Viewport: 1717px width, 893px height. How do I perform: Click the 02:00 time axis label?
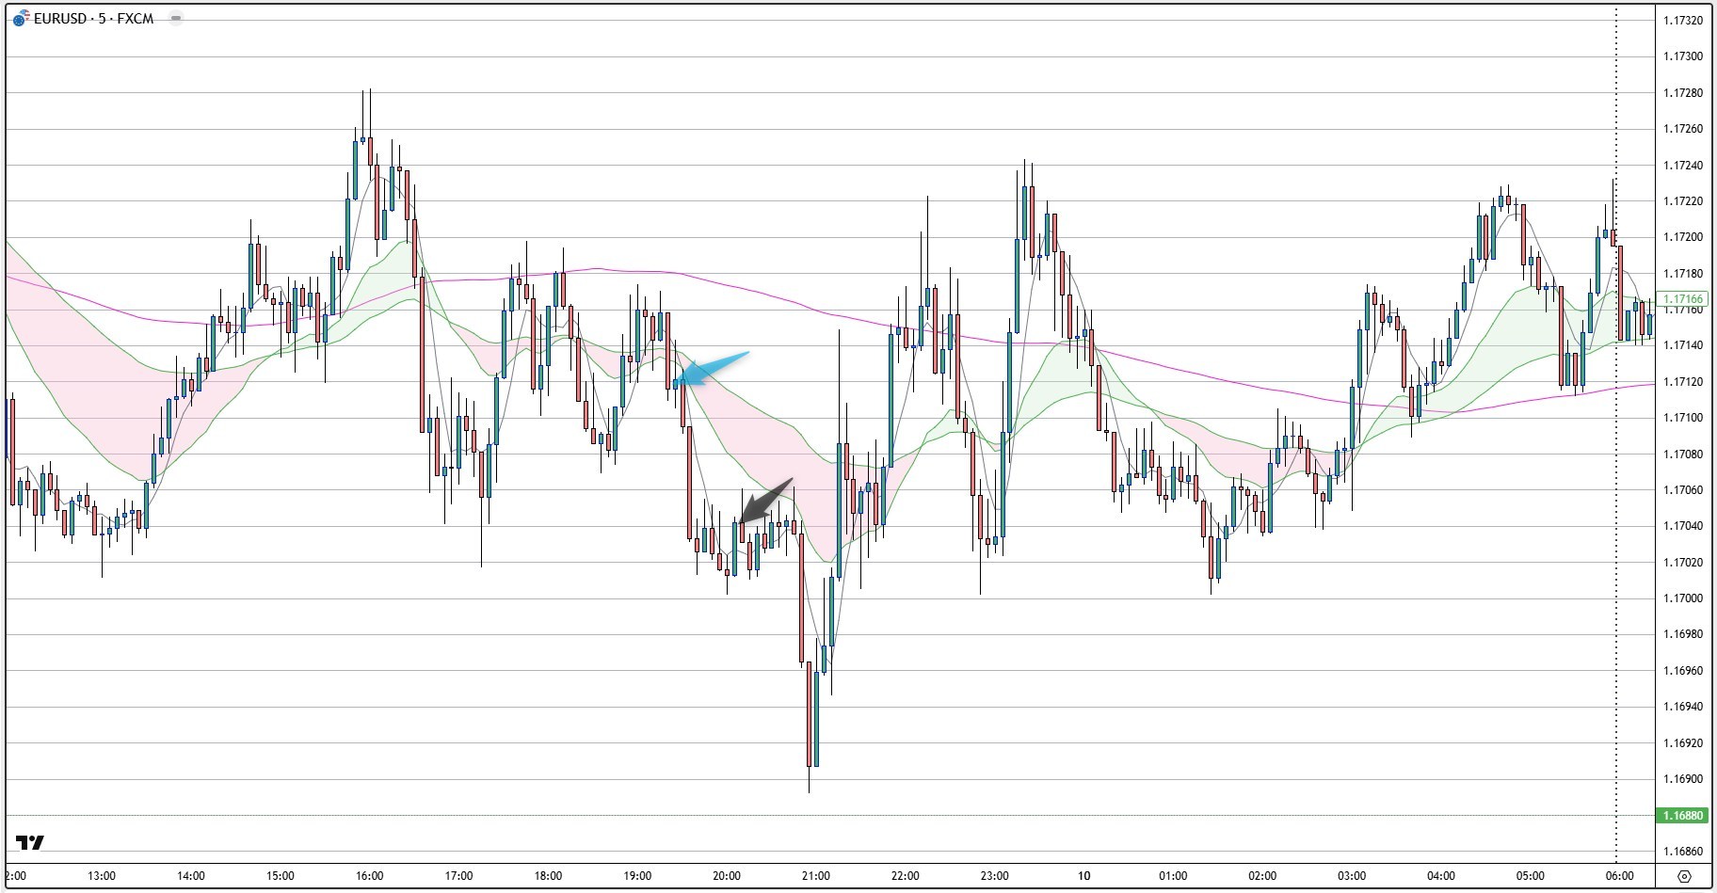pyautogui.click(x=1262, y=876)
